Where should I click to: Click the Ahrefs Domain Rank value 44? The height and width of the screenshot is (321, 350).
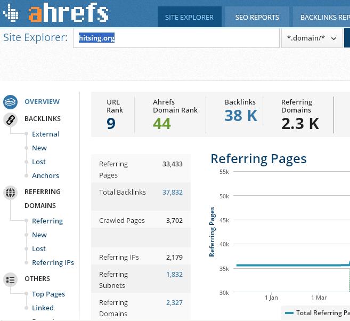point(162,124)
